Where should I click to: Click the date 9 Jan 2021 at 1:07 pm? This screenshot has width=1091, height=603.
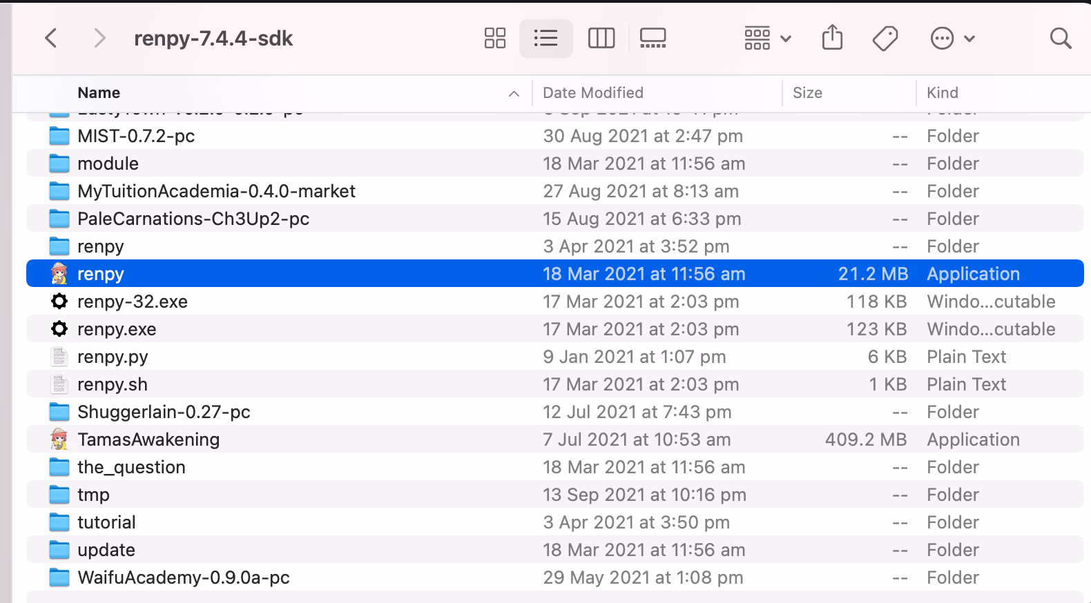pyautogui.click(x=635, y=357)
